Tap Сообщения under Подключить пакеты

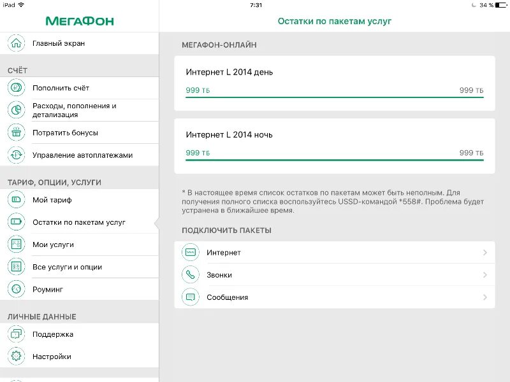click(335, 297)
